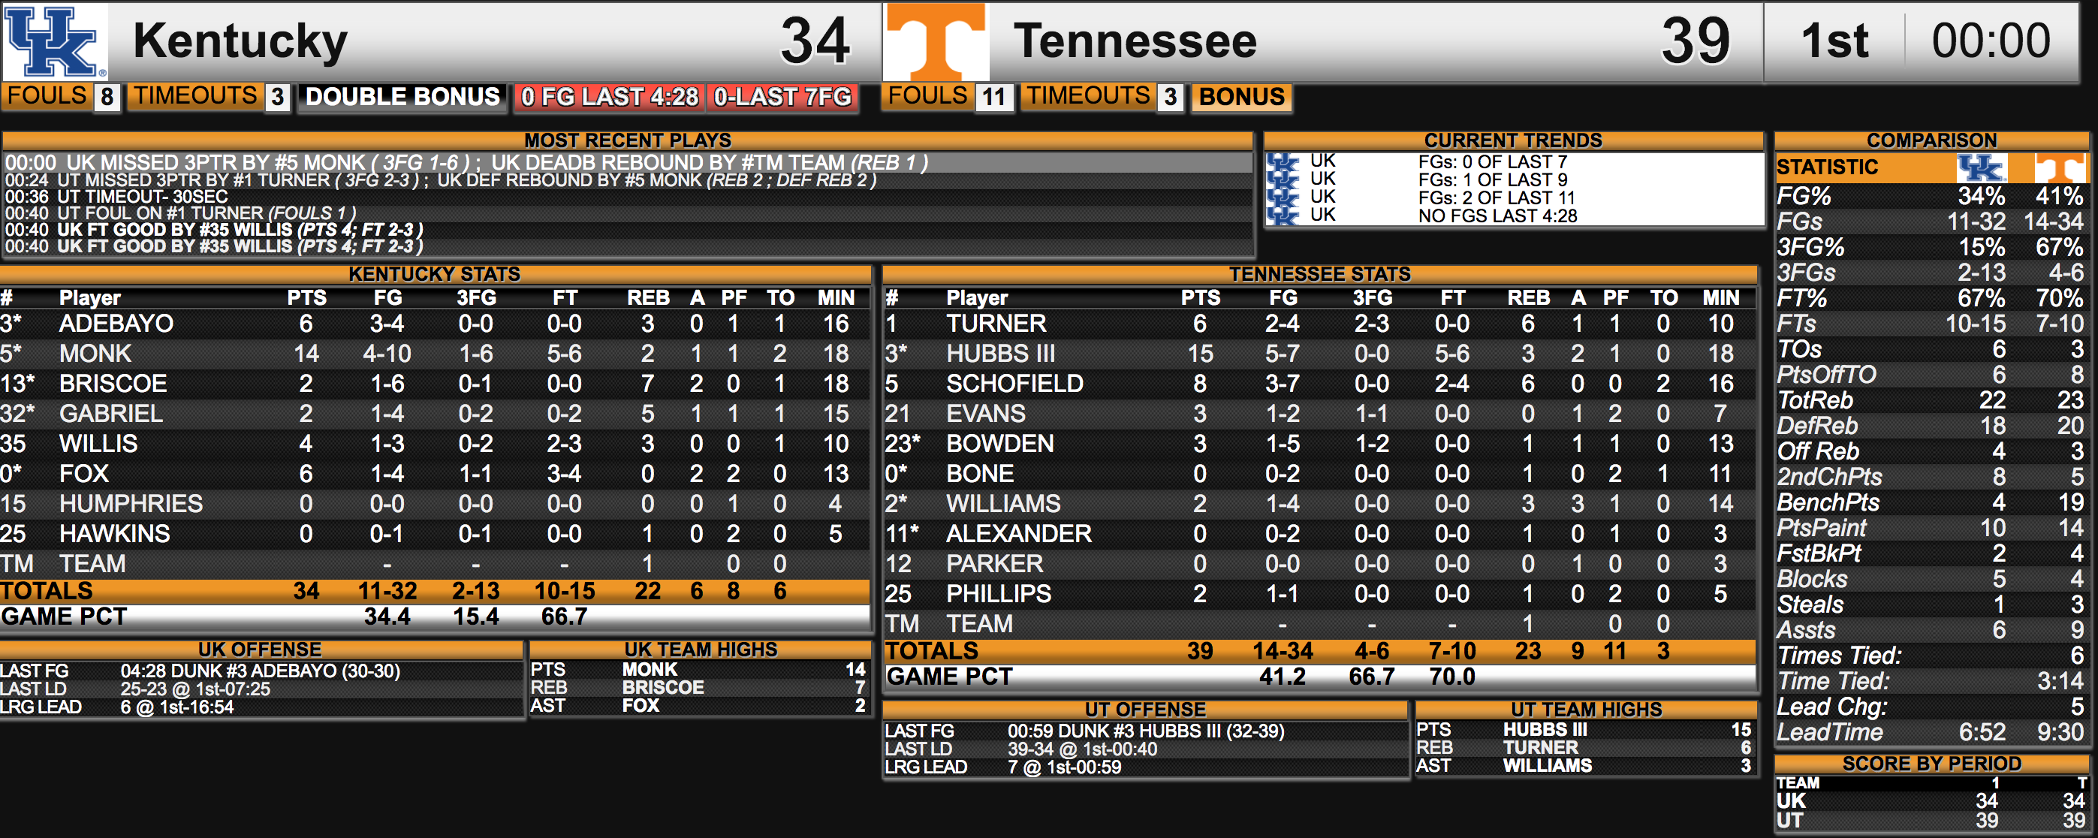2098x838 pixels.
Task: Click the Most Recent Plays header
Action: (627, 140)
